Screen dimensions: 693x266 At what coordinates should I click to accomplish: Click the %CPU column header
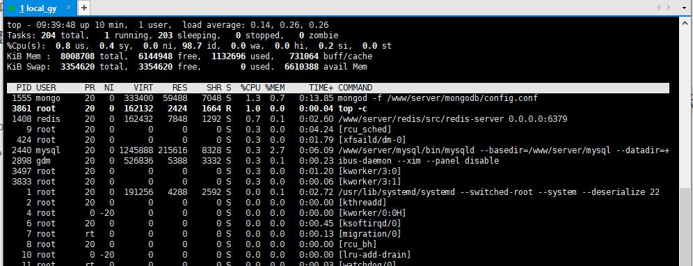(x=250, y=88)
